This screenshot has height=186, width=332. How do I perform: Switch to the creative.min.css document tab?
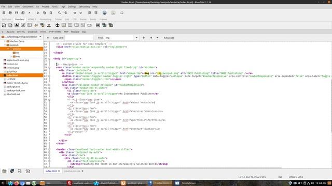pyautogui.click(x=72, y=171)
